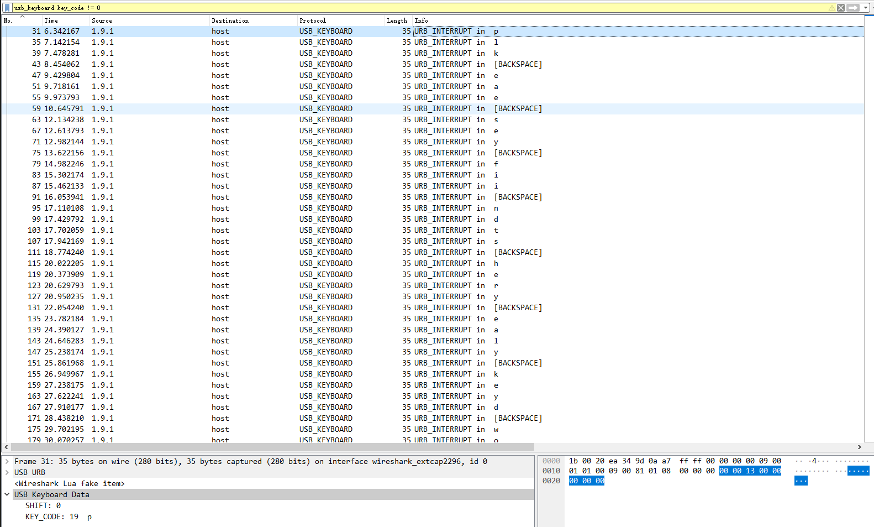Select packet 43 BACKSPACE row
Viewport: 874px width, 527px height.
point(433,64)
